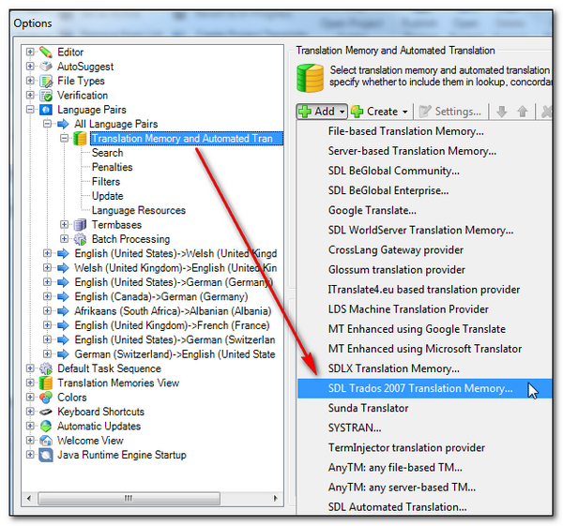Select SYSTRAN... provider entry
Viewport: 563px width, 526px height.
(x=424, y=428)
